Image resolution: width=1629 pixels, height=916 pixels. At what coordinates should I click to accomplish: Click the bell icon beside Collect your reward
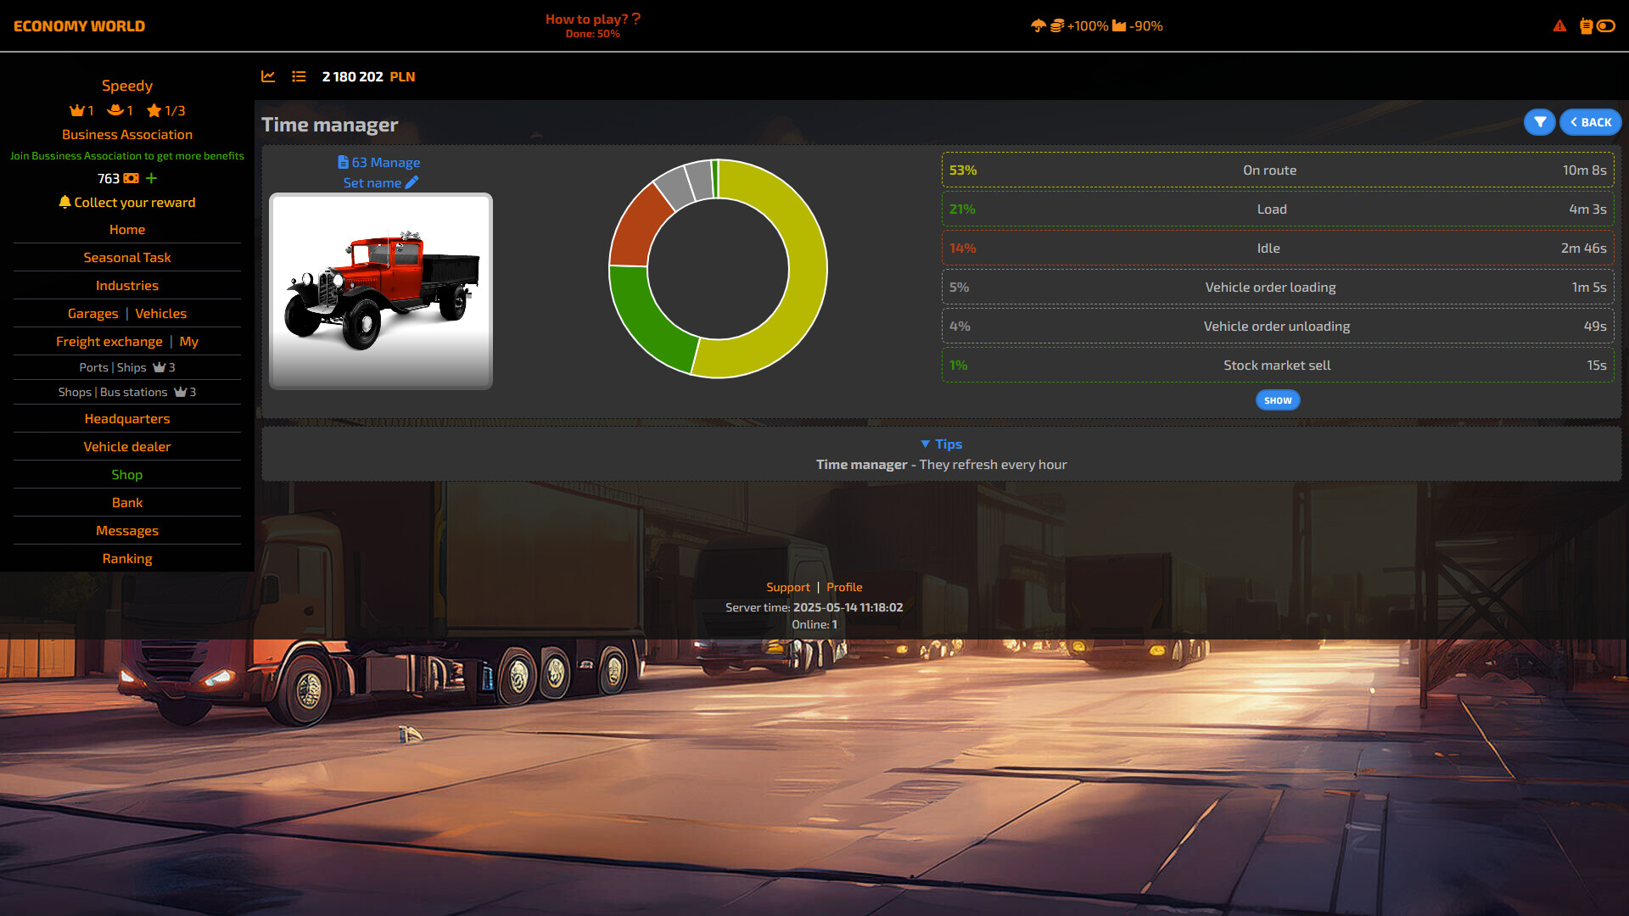tap(64, 203)
